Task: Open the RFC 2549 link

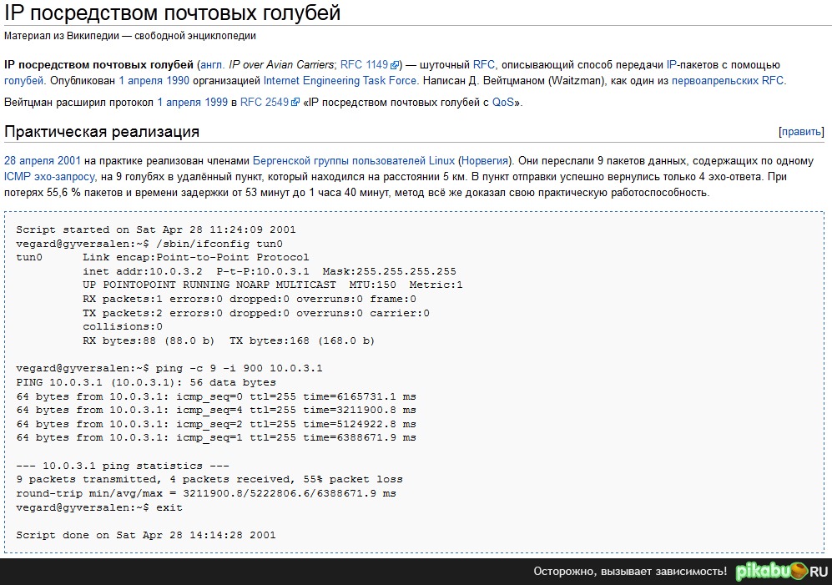Action: pos(264,102)
